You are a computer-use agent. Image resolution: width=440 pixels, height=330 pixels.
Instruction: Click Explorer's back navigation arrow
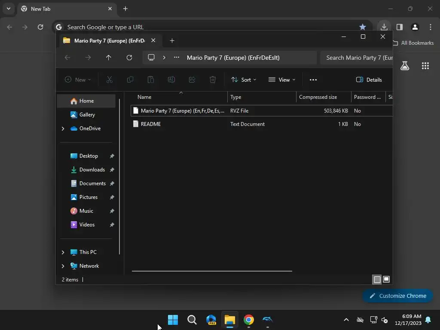coord(67,58)
